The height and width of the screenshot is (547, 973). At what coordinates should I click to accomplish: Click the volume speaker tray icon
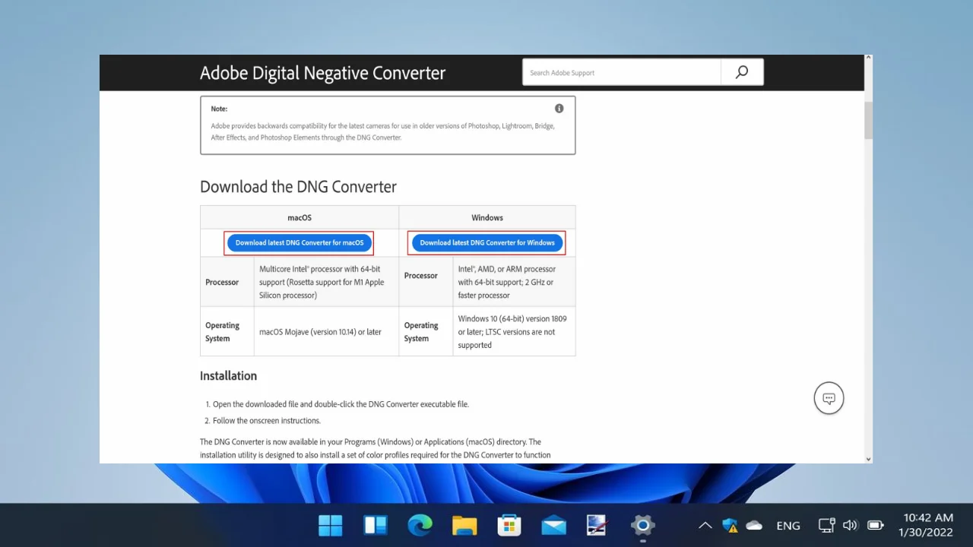(851, 525)
